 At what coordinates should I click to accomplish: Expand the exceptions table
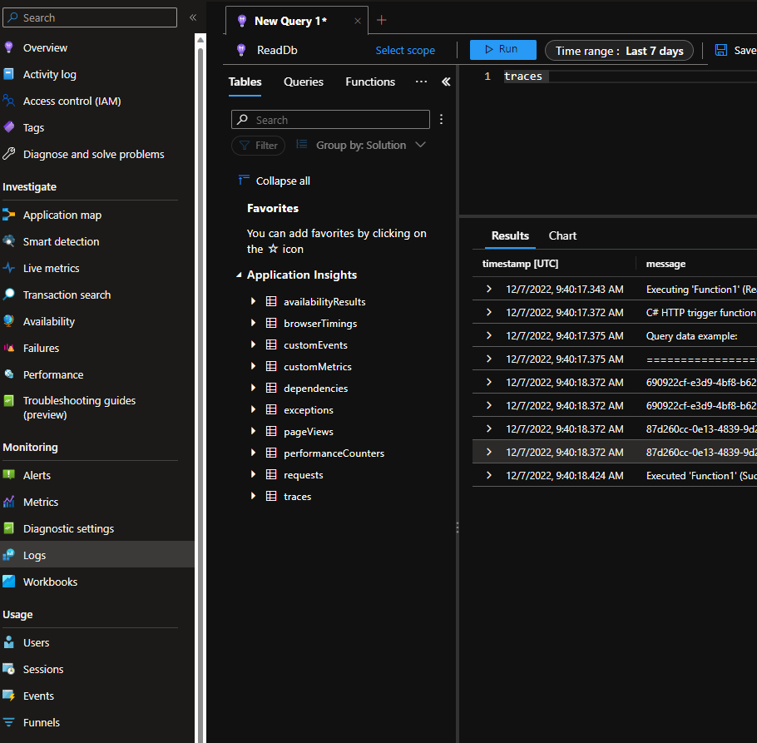coord(253,409)
